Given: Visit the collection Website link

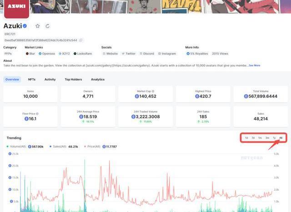Looking at the screenshot, I should coord(110,54).
